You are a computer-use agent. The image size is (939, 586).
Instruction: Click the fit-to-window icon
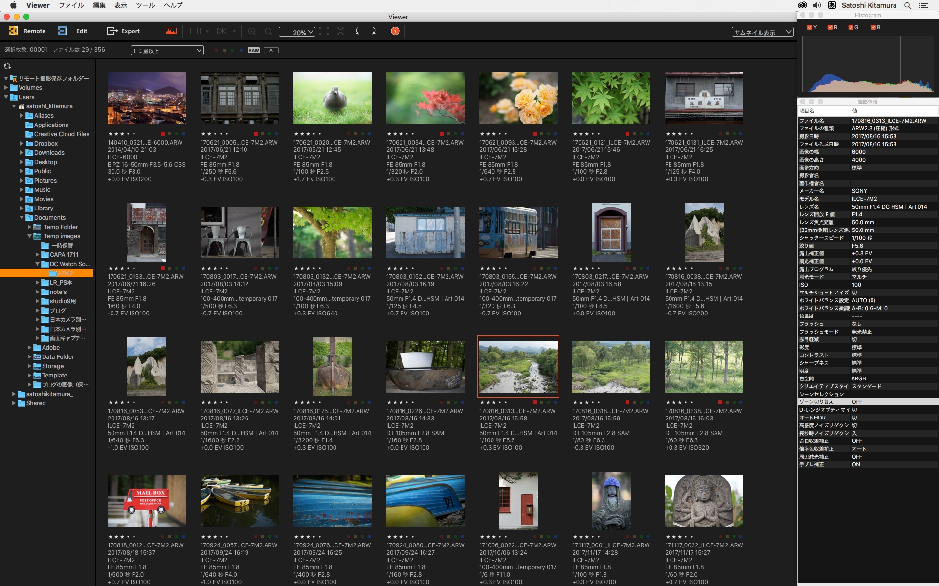tap(324, 31)
